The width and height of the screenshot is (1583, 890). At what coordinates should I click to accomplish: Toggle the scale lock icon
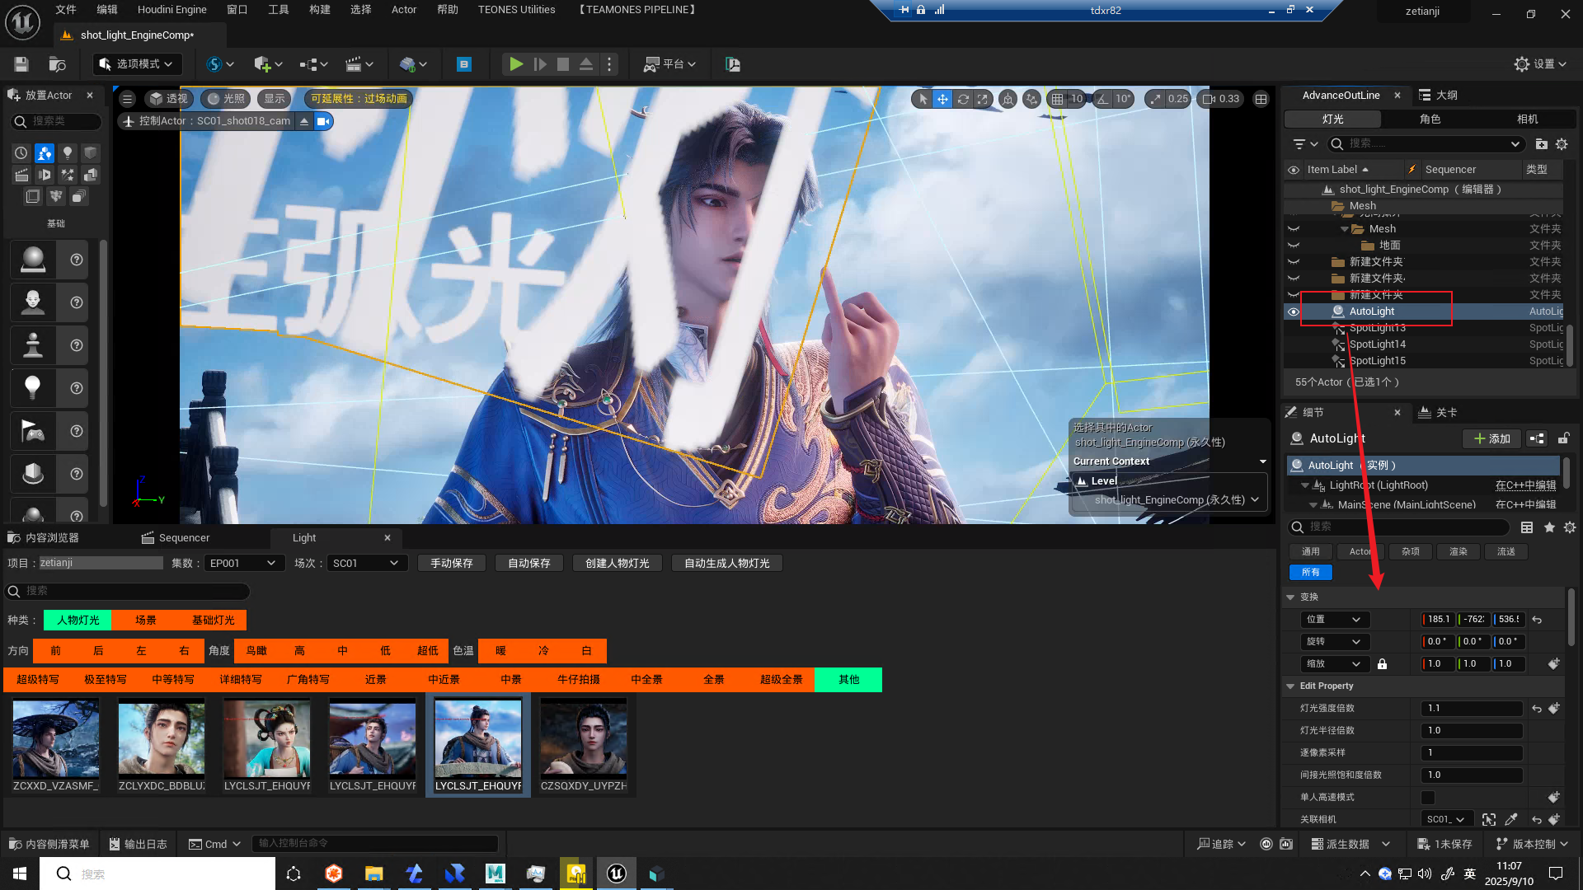[1382, 664]
